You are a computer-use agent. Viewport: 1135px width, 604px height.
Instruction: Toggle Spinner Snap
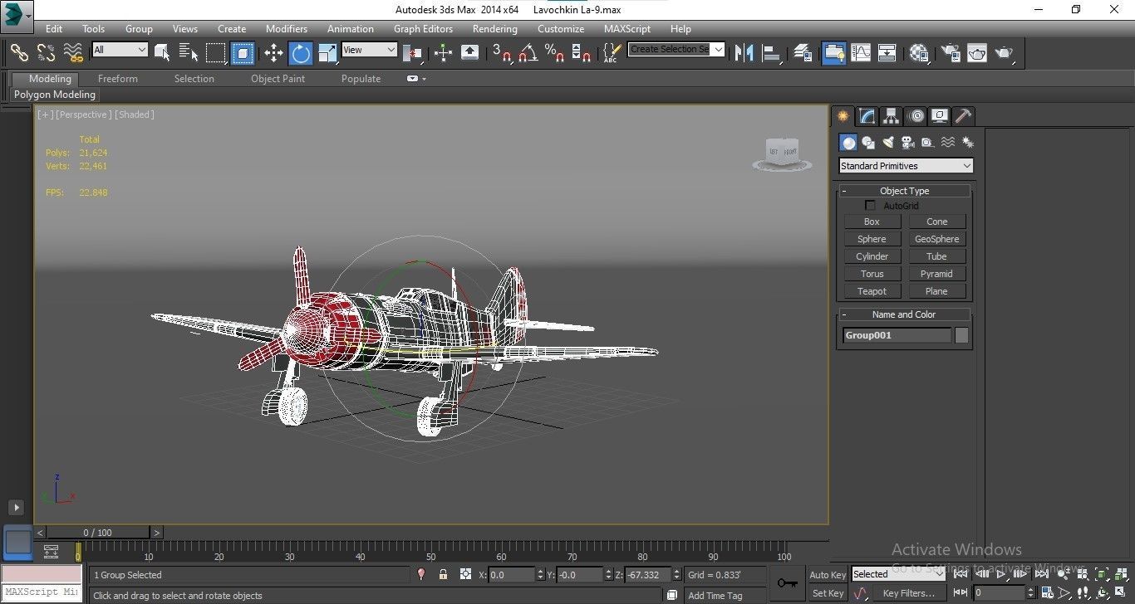click(582, 53)
